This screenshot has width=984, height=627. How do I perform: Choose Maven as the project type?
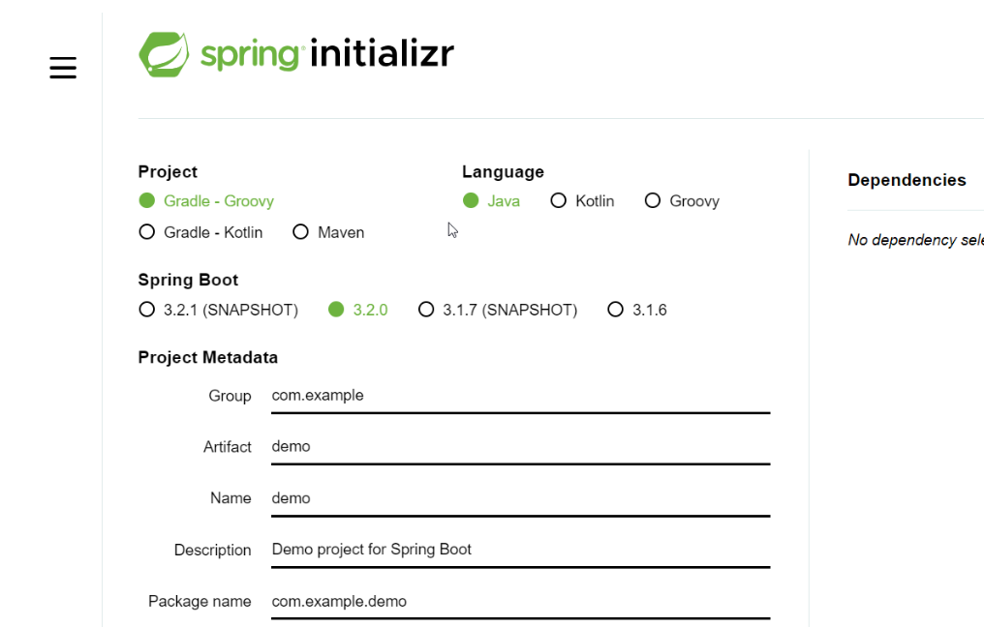pos(329,232)
